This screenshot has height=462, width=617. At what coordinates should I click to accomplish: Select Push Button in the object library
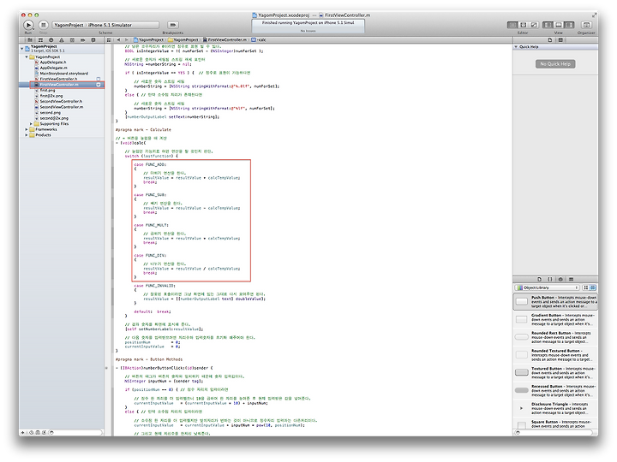pyautogui.click(x=555, y=302)
